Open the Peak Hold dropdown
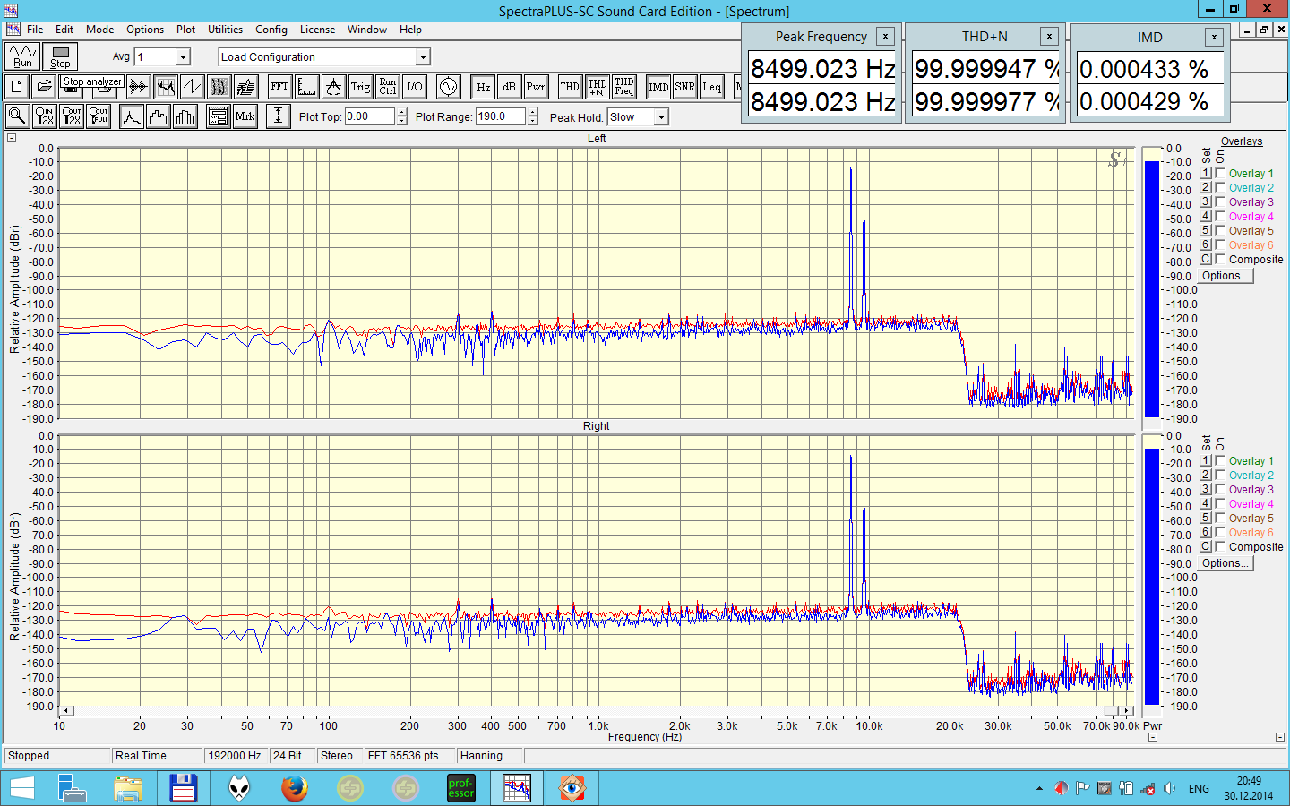Image resolution: width=1290 pixels, height=806 pixels. tap(661, 117)
